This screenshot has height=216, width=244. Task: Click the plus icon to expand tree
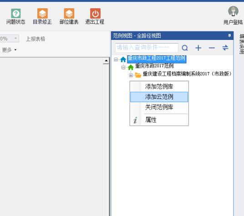coord(198,48)
